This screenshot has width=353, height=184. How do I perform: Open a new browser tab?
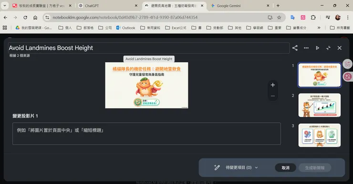278,6
